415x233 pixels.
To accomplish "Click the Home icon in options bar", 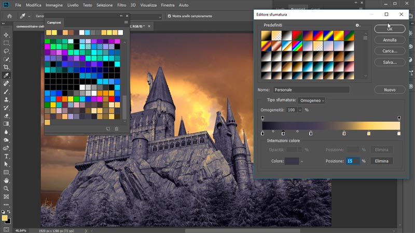I will click(9, 16).
